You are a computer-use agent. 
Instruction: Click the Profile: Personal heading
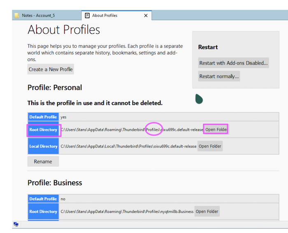pyautogui.click(x=55, y=87)
